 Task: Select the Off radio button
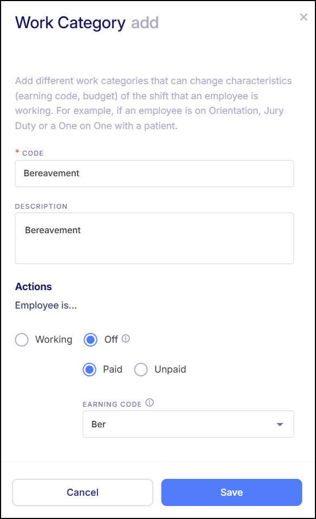[x=89, y=339]
